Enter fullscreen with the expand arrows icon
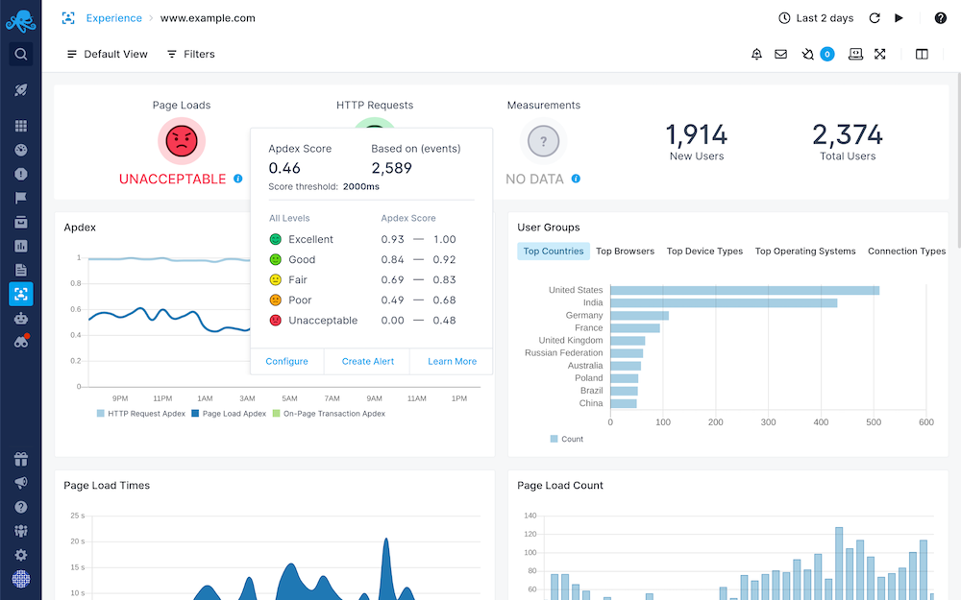Image resolution: width=961 pixels, height=600 pixels. click(879, 55)
